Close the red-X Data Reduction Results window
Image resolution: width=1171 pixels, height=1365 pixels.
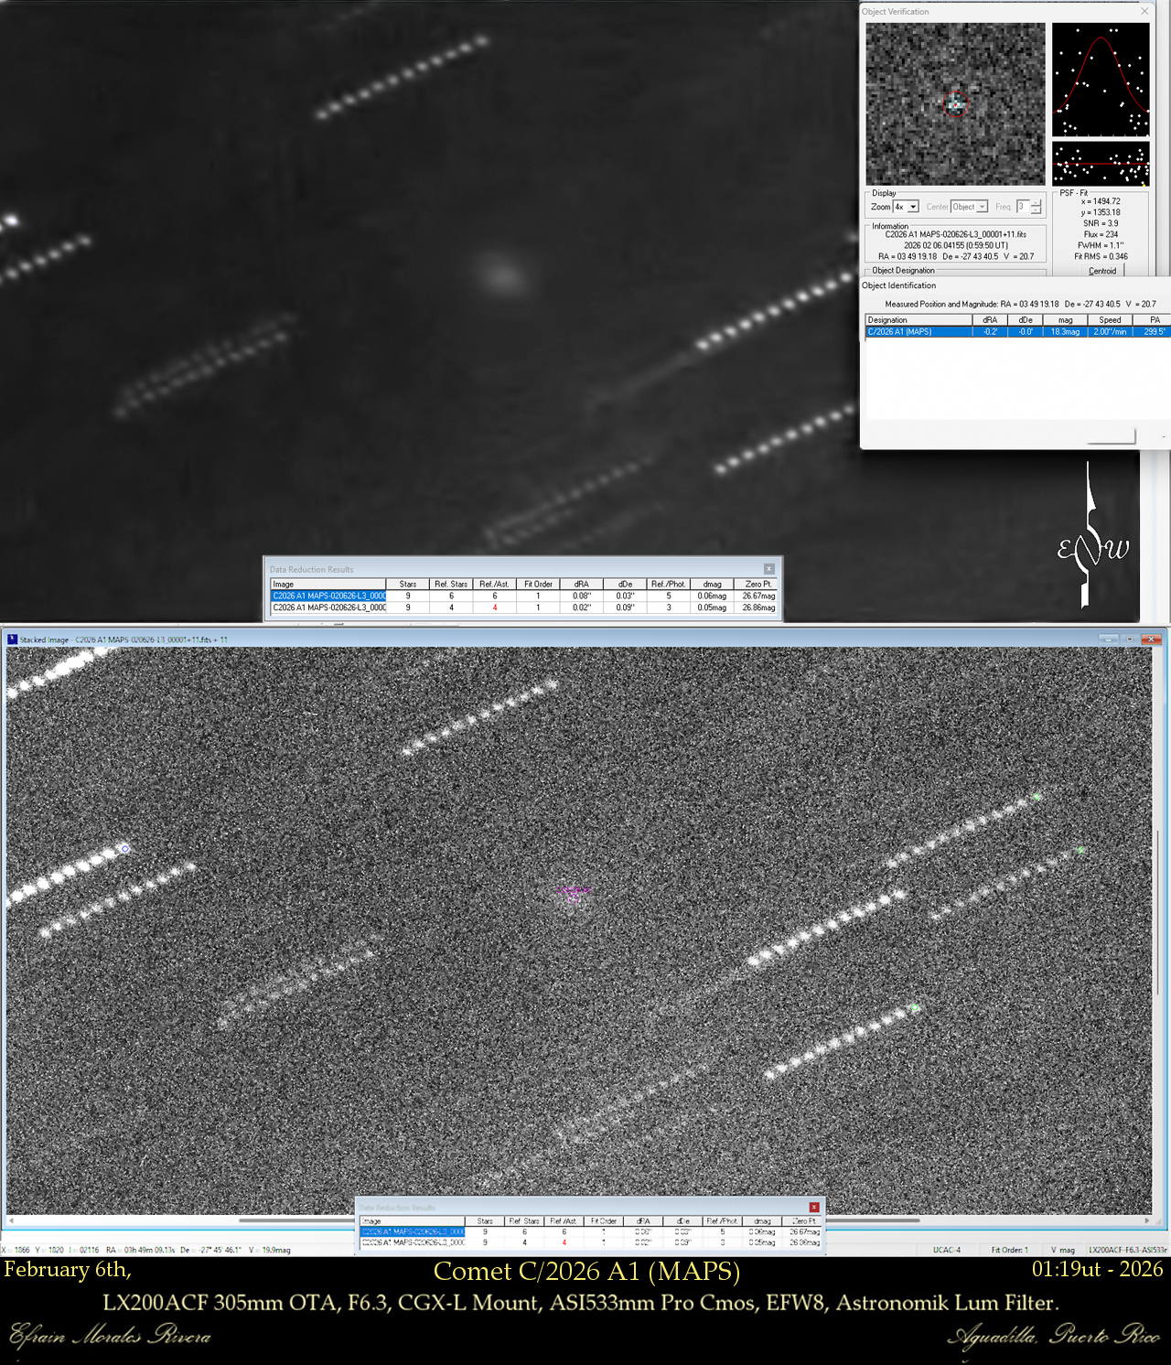click(x=814, y=1208)
